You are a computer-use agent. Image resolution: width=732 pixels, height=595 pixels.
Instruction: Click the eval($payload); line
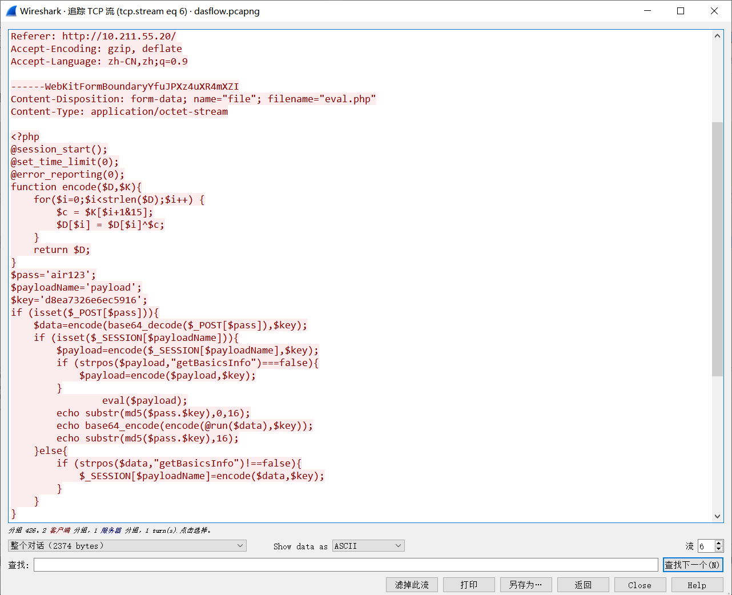tap(145, 400)
